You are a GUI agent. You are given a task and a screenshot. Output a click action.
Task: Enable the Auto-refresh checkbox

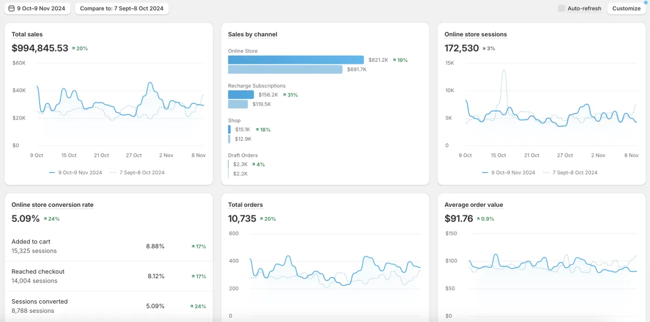[562, 8]
